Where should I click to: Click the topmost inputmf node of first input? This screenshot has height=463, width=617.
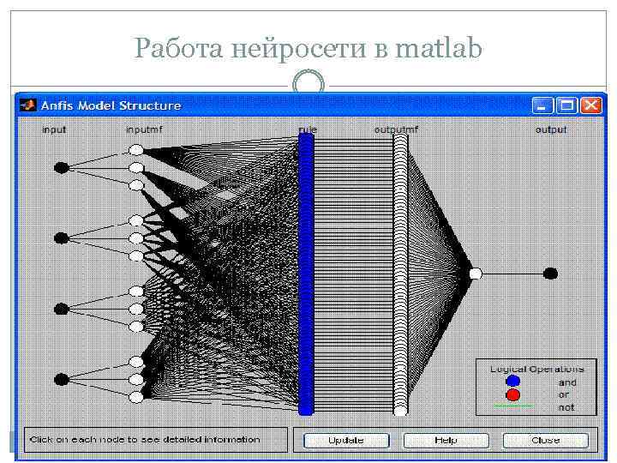[136, 150]
